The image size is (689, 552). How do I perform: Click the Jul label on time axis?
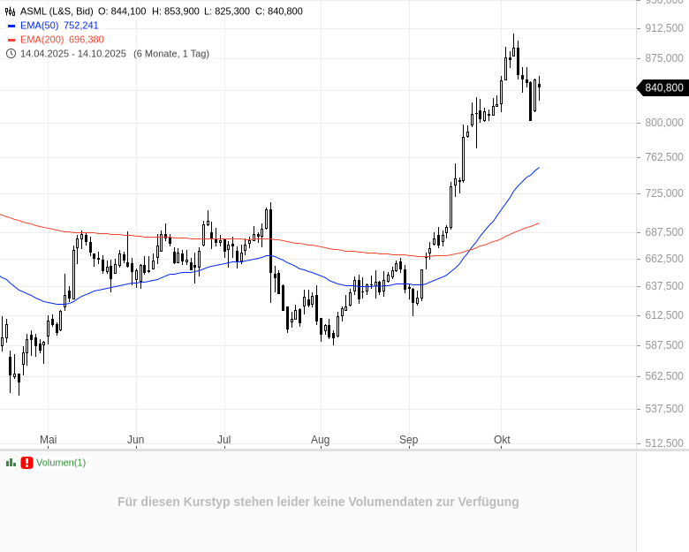coord(223,440)
